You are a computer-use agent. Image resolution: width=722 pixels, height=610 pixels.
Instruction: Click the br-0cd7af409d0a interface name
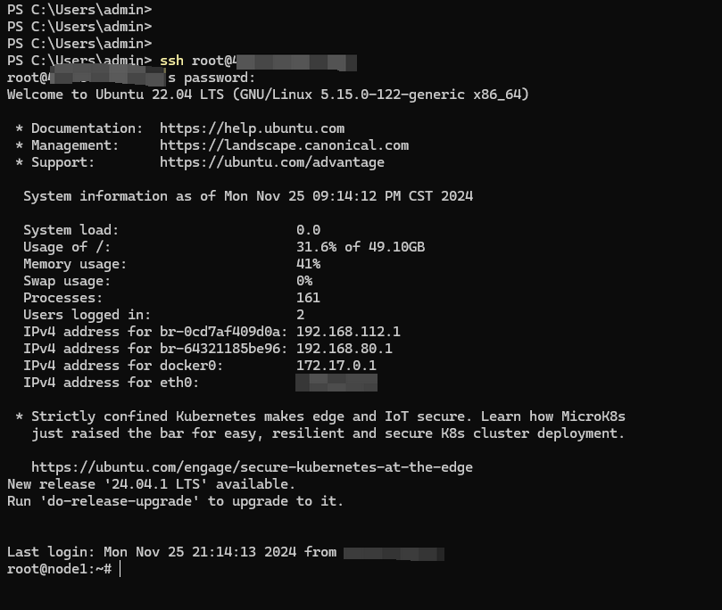pos(223,332)
